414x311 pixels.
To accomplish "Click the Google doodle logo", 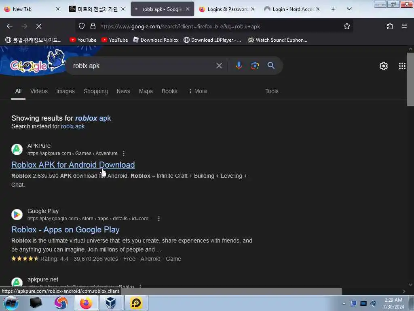I will [37, 62].
